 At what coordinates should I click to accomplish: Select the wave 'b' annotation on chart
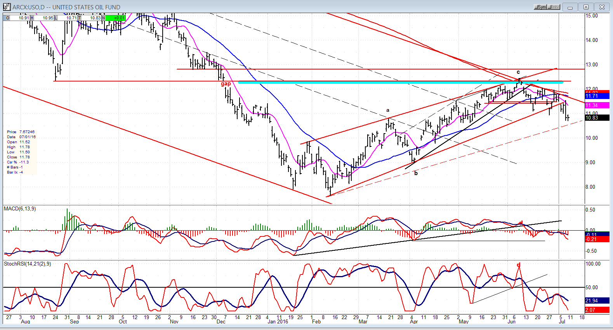click(x=416, y=173)
